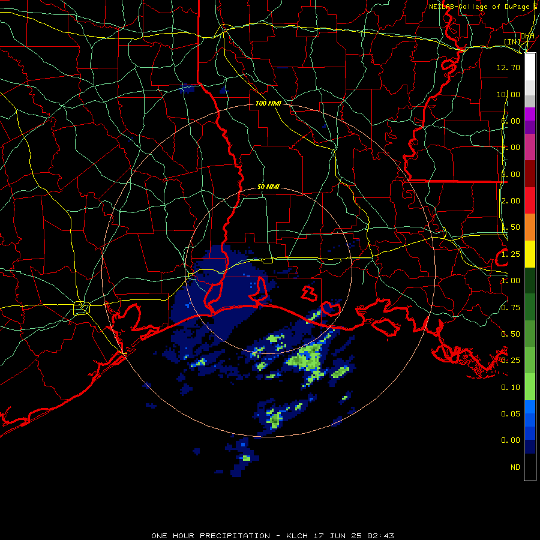The width and height of the screenshot is (540, 540).
Task: Click the NEXLAB-College of DuPage credit text
Action: point(479,7)
